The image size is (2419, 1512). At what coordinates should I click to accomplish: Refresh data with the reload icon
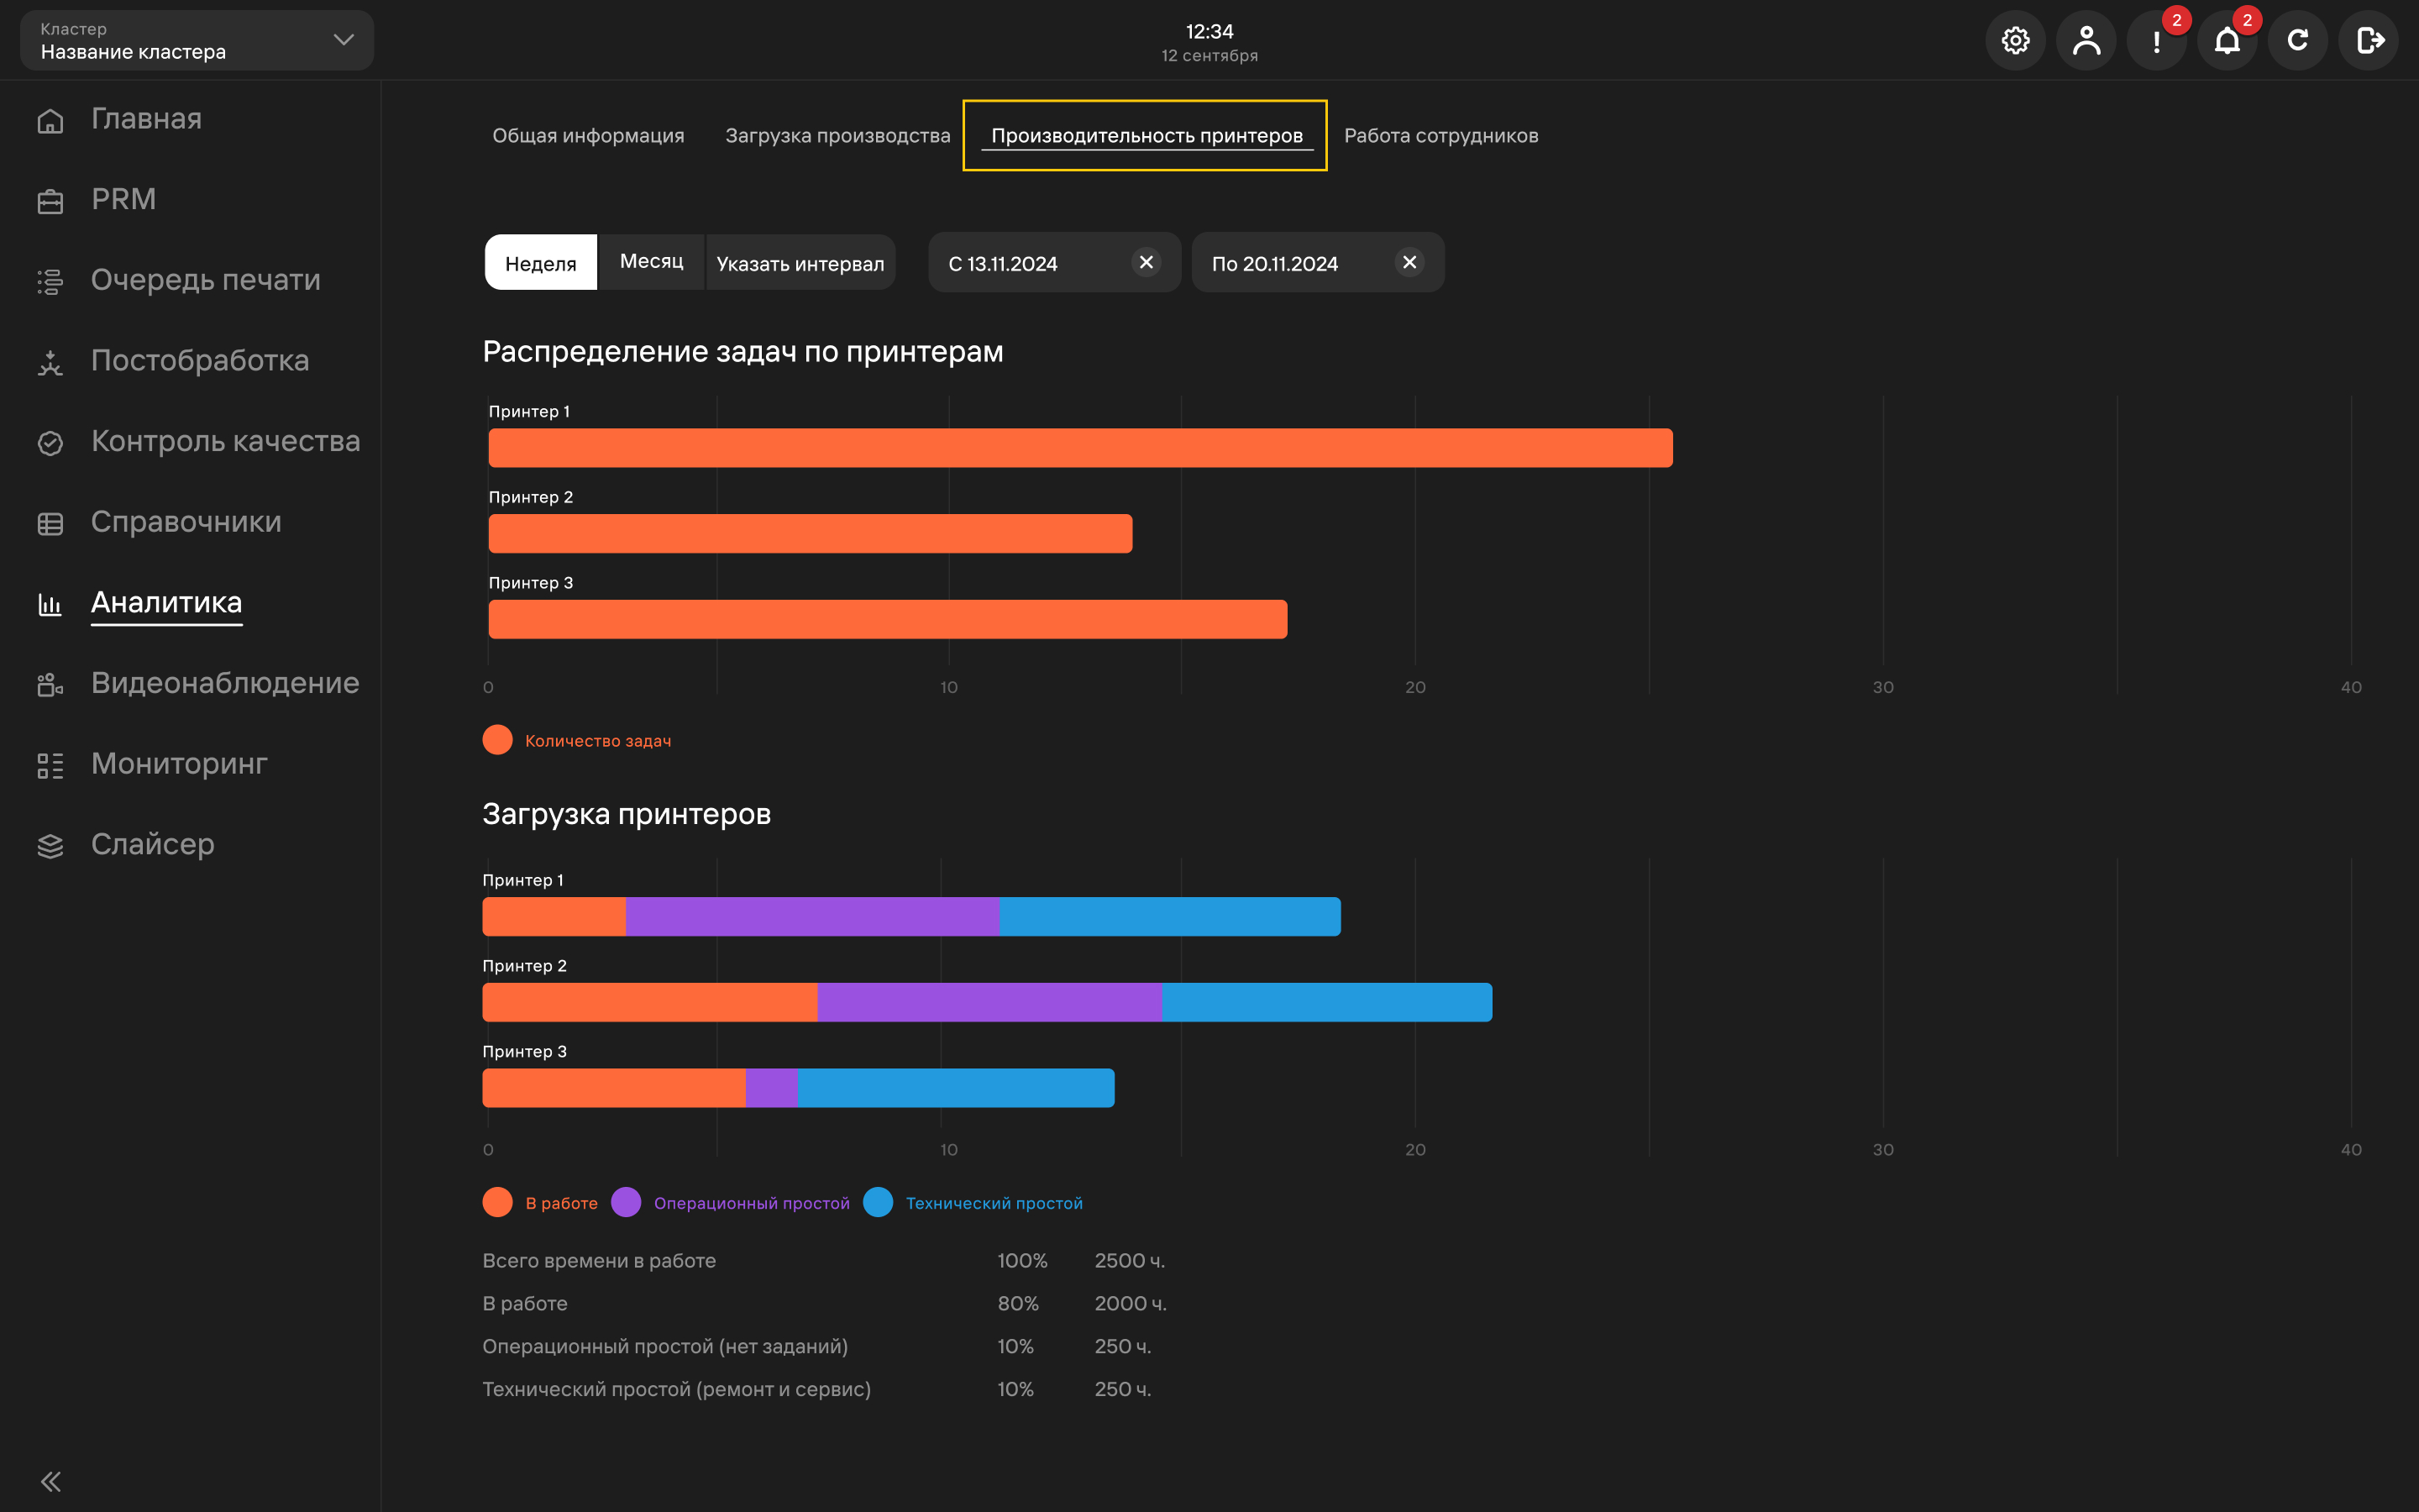point(2298,40)
